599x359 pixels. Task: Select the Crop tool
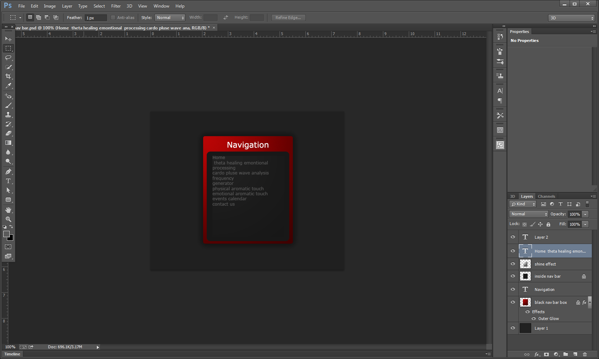(8, 76)
